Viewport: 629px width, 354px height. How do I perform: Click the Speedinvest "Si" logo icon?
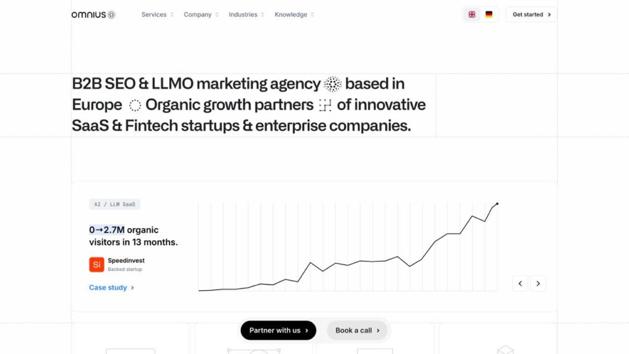pyautogui.click(x=96, y=264)
